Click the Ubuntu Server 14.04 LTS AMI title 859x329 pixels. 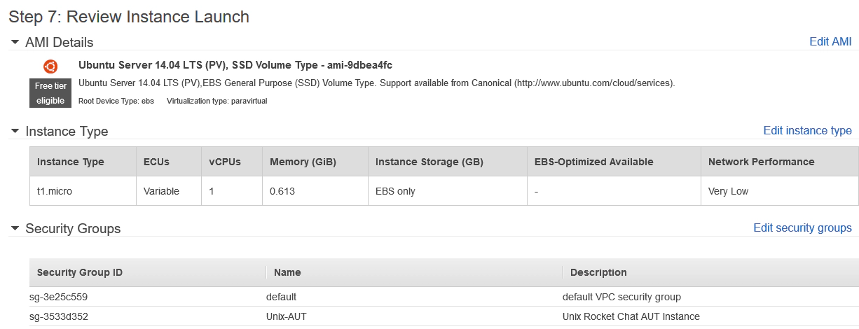pos(235,65)
